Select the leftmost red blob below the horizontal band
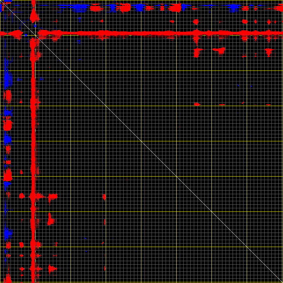283x283 pixels. [x=197, y=53]
